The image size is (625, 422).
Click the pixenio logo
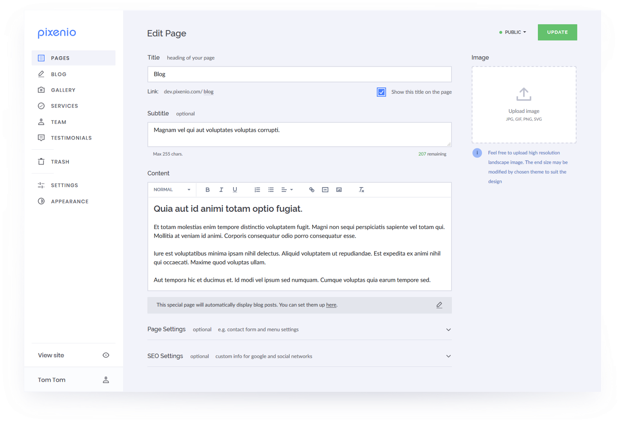57,33
